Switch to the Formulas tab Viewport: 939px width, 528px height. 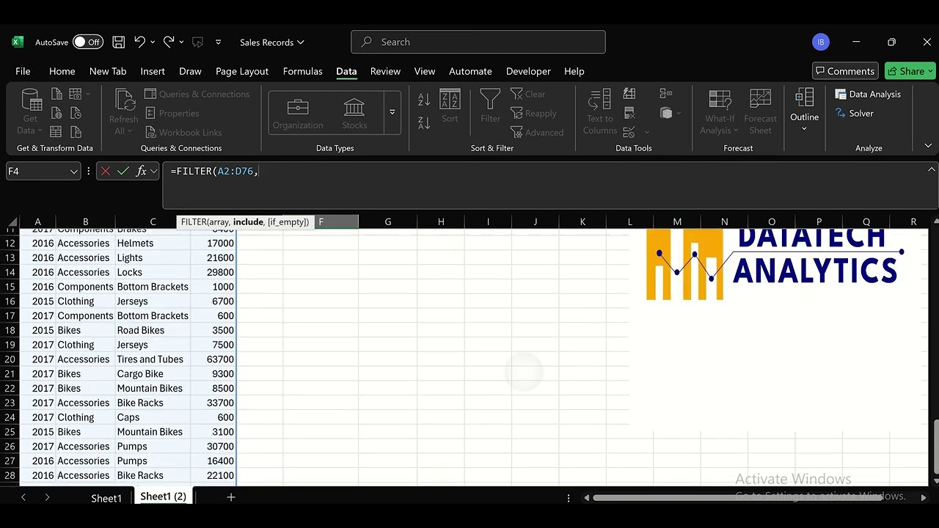tap(302, 71)
